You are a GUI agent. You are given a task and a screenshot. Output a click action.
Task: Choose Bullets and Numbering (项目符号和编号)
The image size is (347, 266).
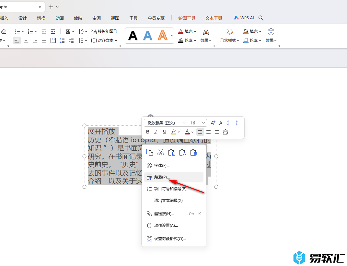coord(174,189)
